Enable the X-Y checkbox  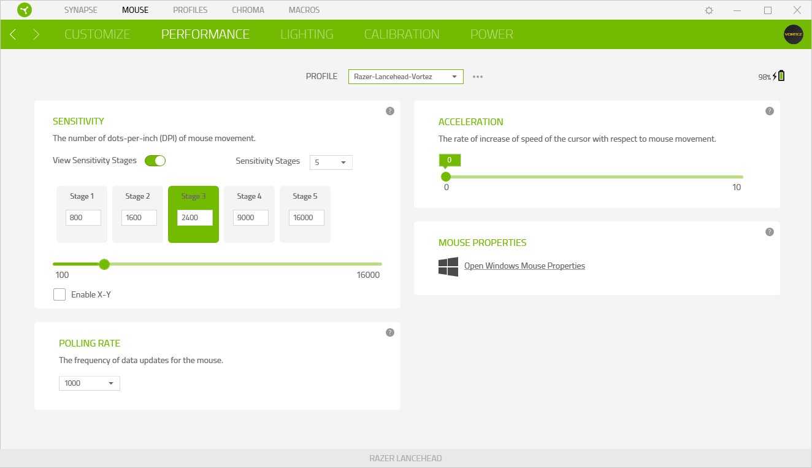59,294
